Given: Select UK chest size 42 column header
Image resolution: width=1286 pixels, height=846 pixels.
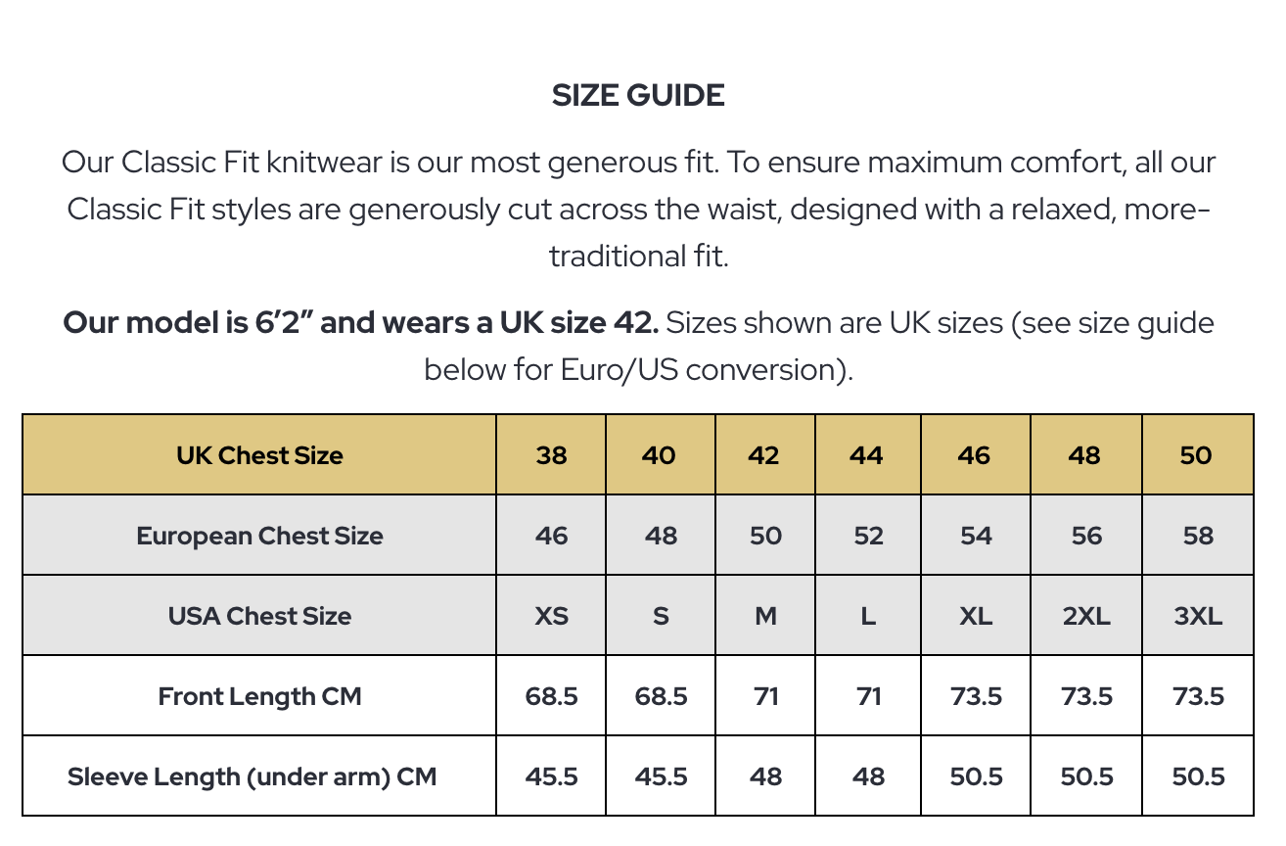Looking at the screenshot, I should tap(764, 455).
